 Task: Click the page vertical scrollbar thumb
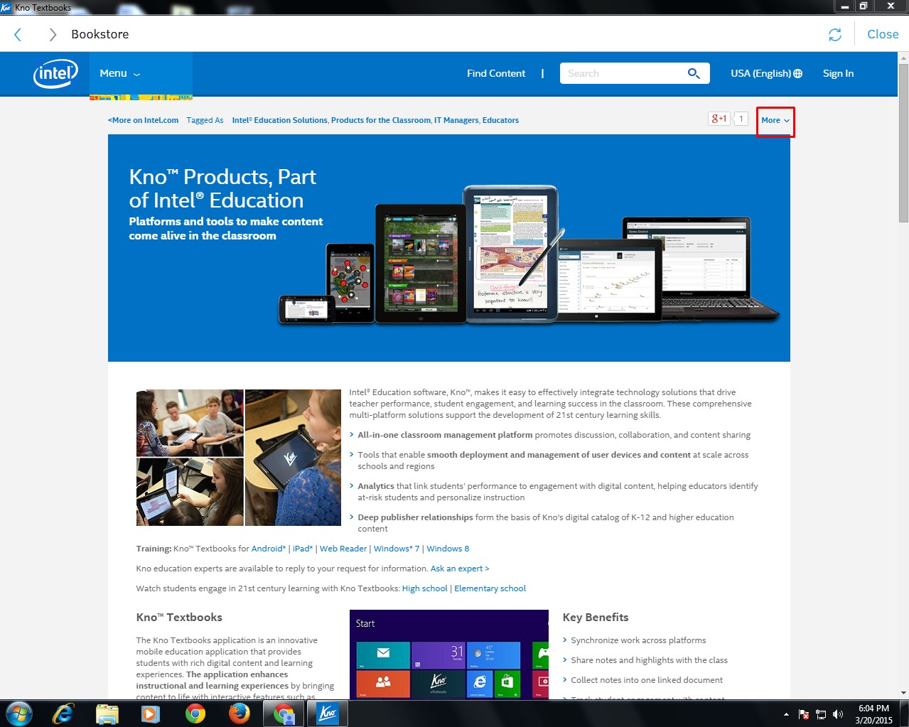click(x=903, y=142)
